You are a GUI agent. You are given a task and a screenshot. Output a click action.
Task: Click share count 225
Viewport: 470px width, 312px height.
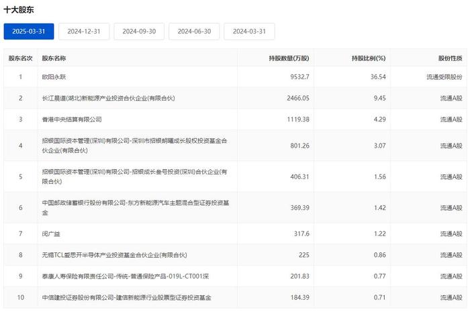[304, 255]
